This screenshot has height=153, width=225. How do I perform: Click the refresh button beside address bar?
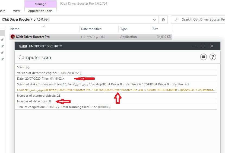pos(163,19)
